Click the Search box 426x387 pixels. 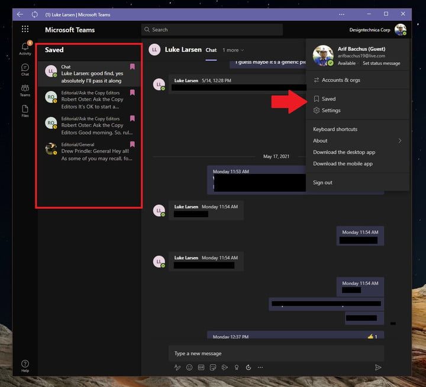(212, 30)
